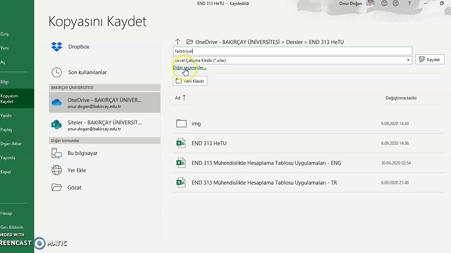Click the clock icon for Son kullanılanlar
Viewport: 451px width, 253px height.
tap(57, 72)
